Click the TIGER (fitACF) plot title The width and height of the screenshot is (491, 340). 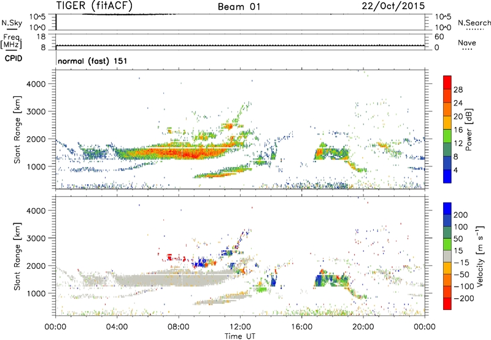pyautogui.click(x=95, y=6)
